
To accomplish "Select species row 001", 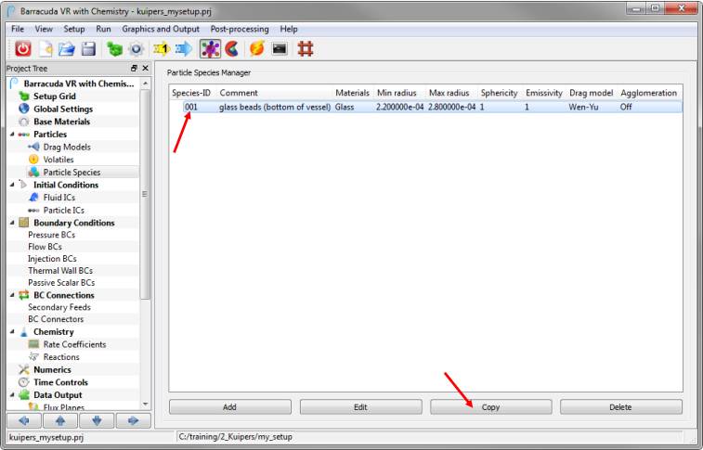I will coord(426,107).
